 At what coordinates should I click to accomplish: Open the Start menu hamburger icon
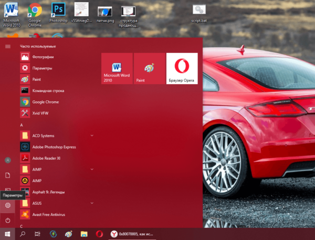8,46
